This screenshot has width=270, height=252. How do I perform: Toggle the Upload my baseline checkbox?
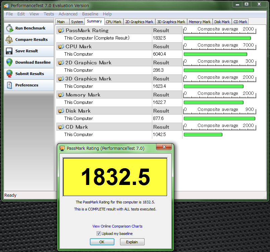[x=99, y=234]
